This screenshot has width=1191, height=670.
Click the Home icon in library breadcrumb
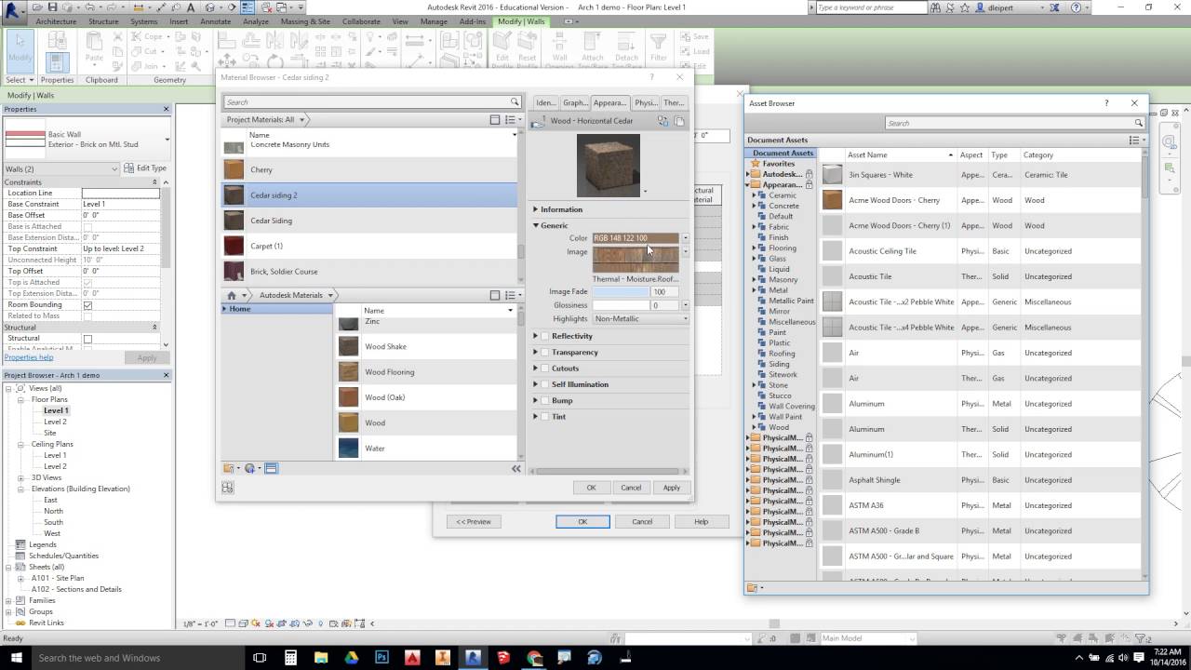click(x=232, y=295)
